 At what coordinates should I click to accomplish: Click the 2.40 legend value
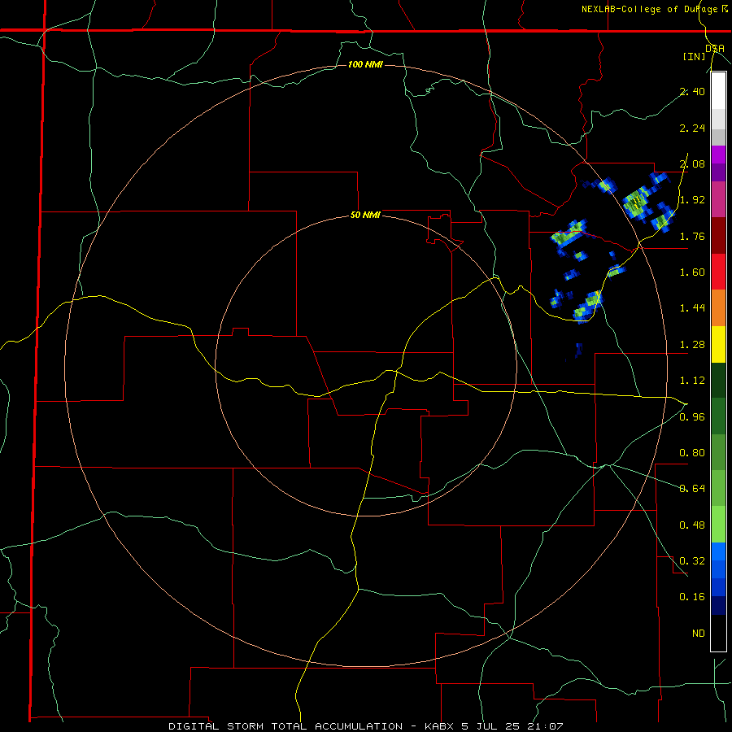click(692, 91)
